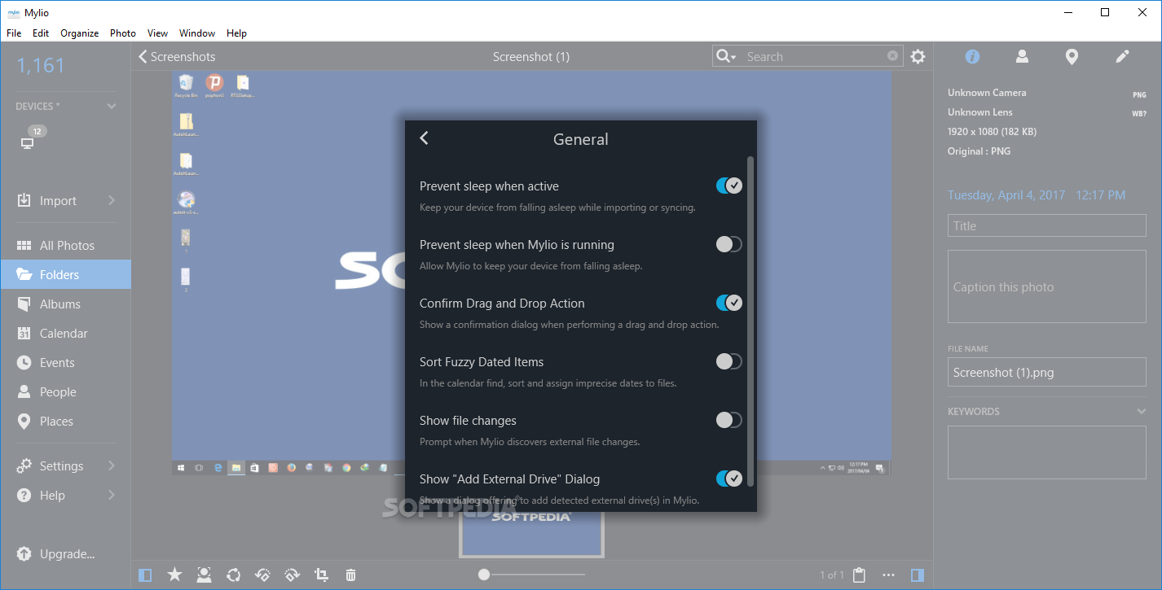Rotate photo right icon

(x=293, y=575)
